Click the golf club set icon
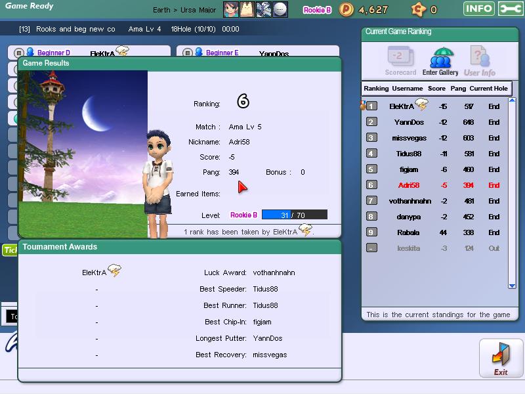 point(264,9)
